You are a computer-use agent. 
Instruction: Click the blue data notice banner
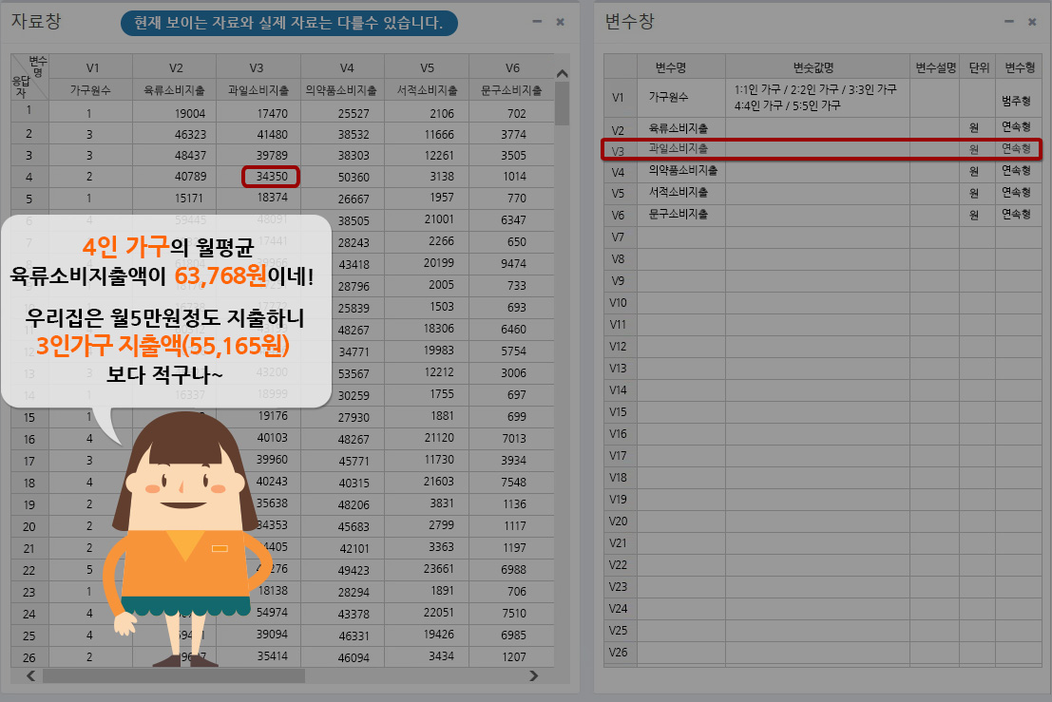tap(289, 23)
